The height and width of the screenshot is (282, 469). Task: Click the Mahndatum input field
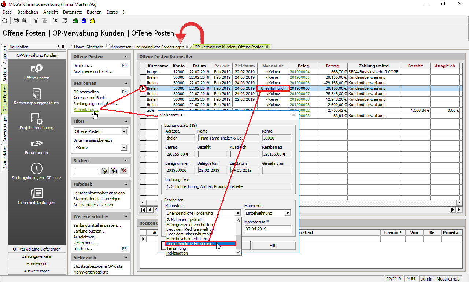267,229
